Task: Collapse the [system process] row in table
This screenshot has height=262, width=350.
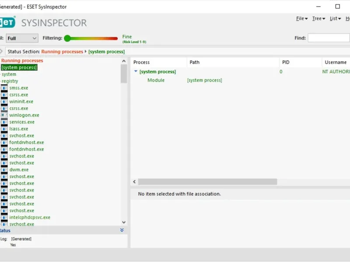Action: click(x=136, y=71)
